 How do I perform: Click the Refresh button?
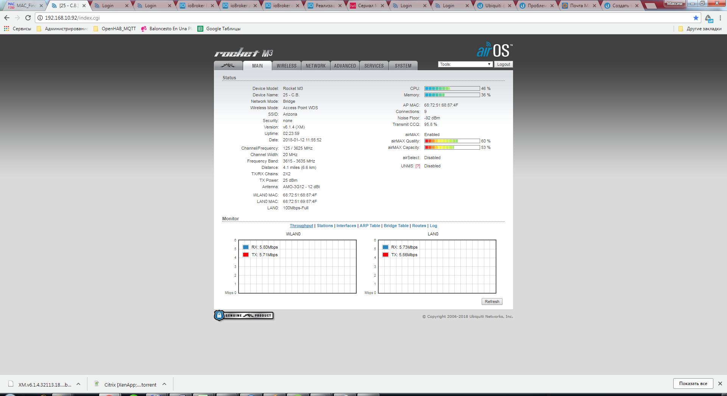[492, 302]
